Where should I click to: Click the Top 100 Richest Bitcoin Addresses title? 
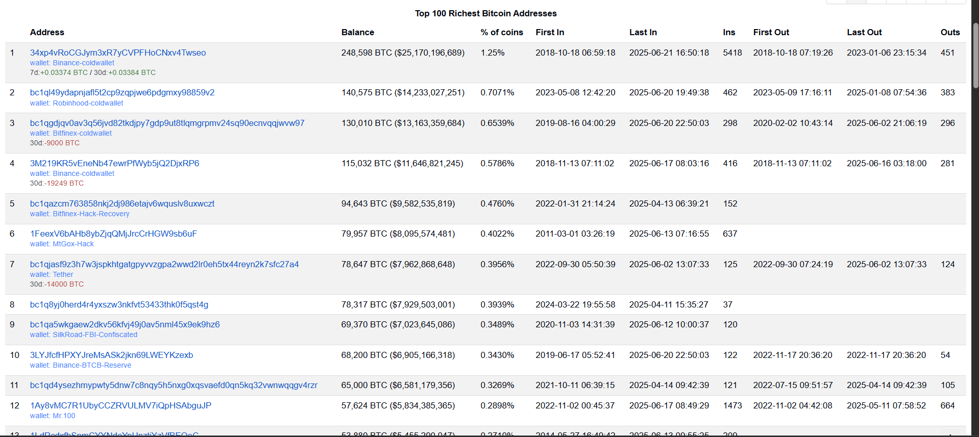(x=485, y=13)
